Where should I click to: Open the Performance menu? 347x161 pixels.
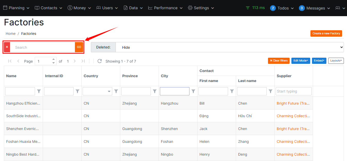(x=165, y=8)
